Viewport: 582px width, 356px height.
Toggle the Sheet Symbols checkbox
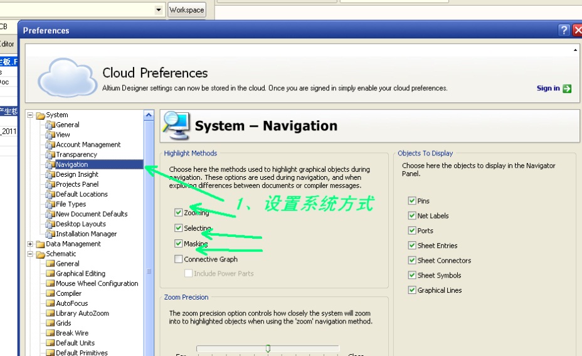(411, 275)
